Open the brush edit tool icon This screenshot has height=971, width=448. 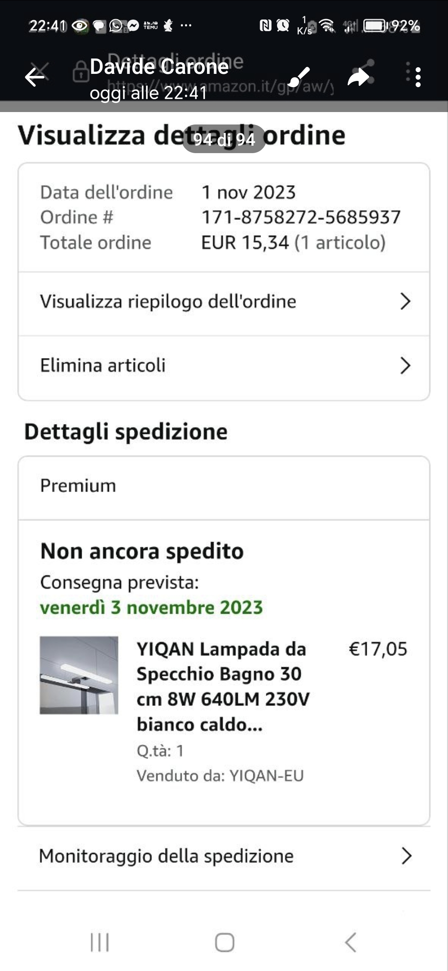(299, 77)
